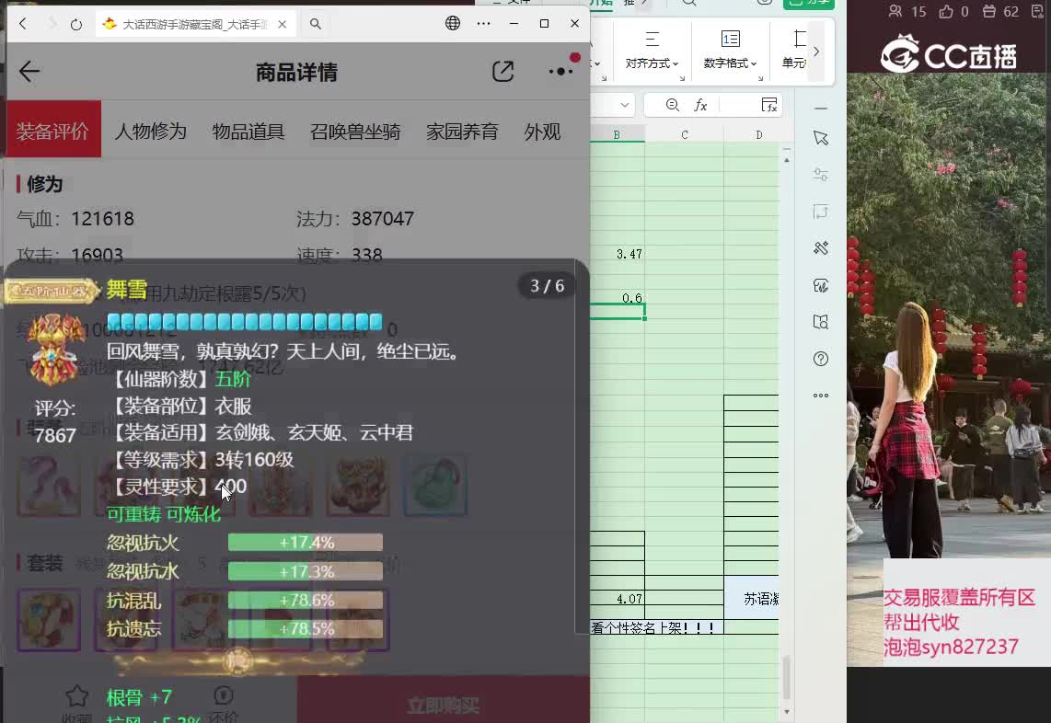
Task: Open the 召唤兽坐骑 tab
Action: tap(355, 132)
